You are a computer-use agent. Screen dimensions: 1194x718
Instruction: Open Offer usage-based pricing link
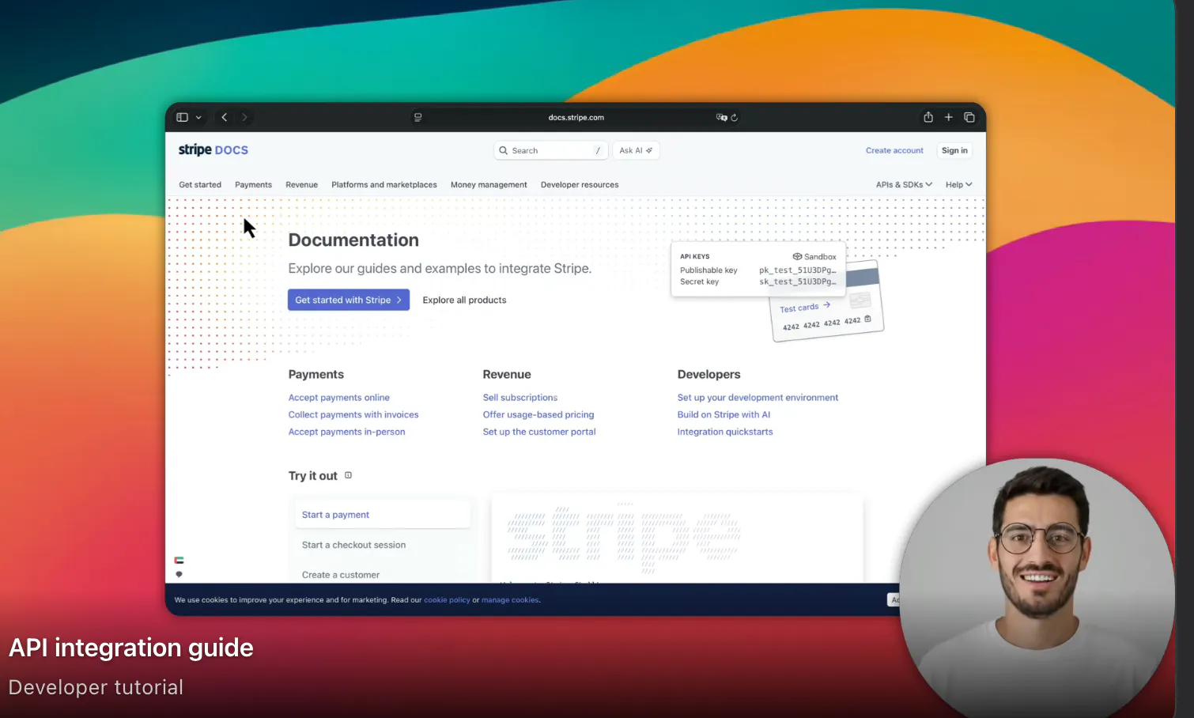tap(538, 414)
